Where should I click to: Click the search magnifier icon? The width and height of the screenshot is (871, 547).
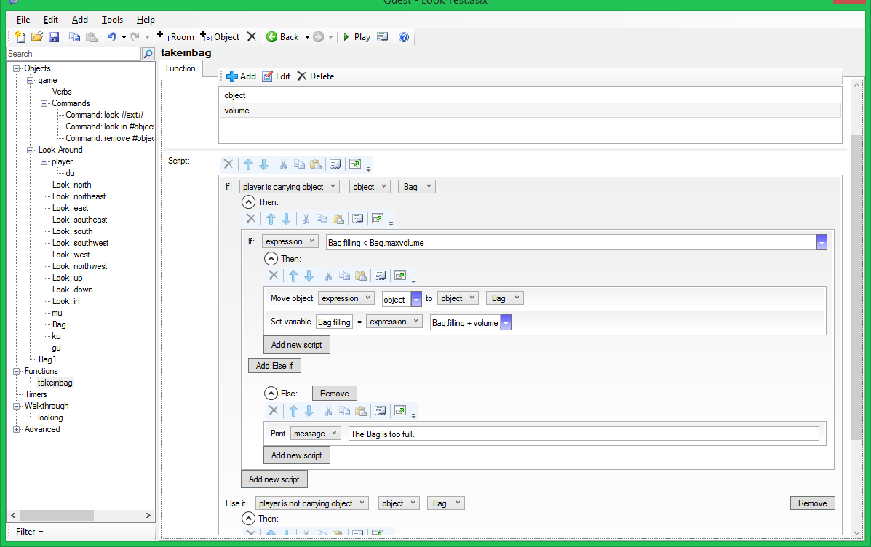point(148,54)
